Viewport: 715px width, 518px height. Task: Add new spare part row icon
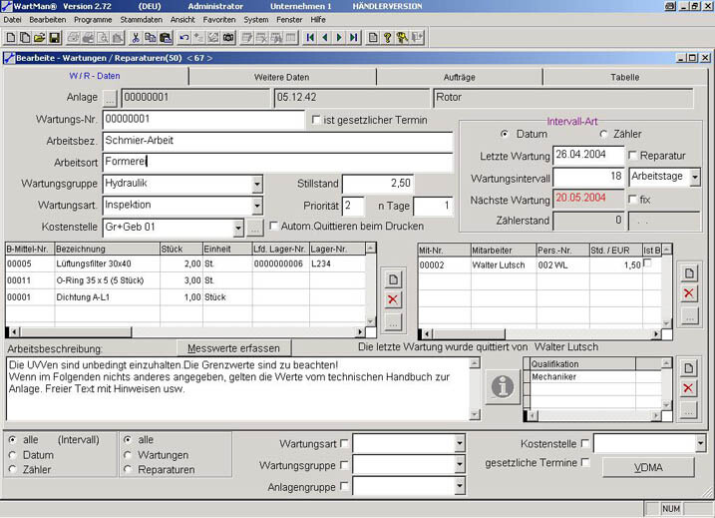point(393,279)
